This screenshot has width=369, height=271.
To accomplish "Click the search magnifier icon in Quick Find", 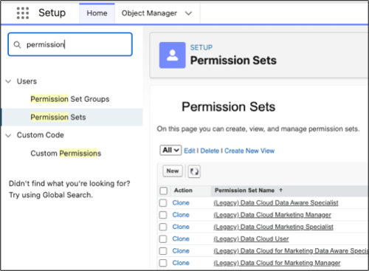I will pos(17,45).
